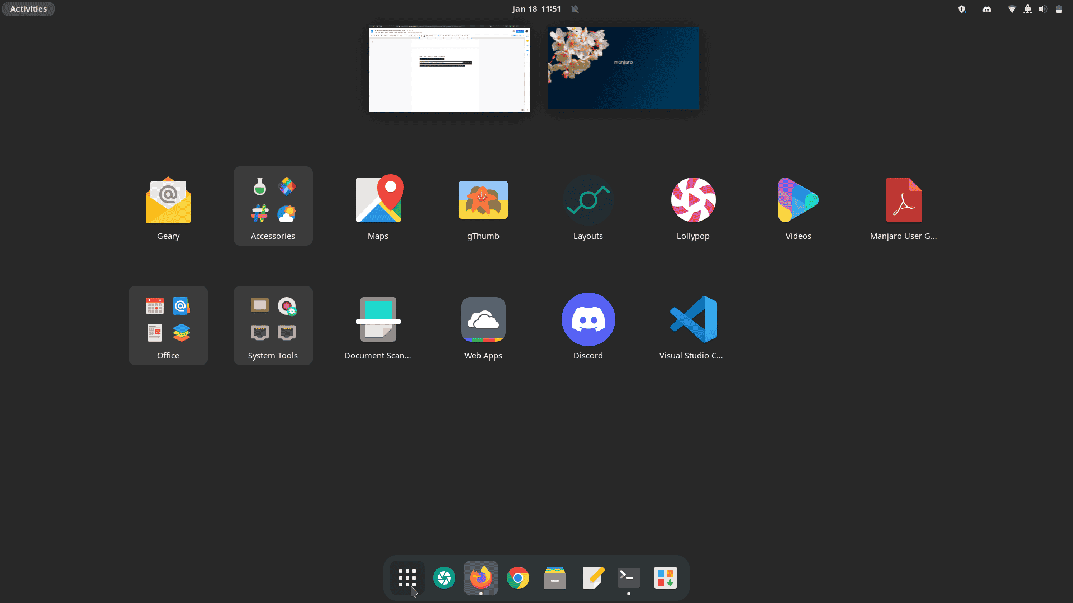Viewport: 1073px width, 603px height.
Task: Open Firefox from the dock
Action: pos(481,578)
